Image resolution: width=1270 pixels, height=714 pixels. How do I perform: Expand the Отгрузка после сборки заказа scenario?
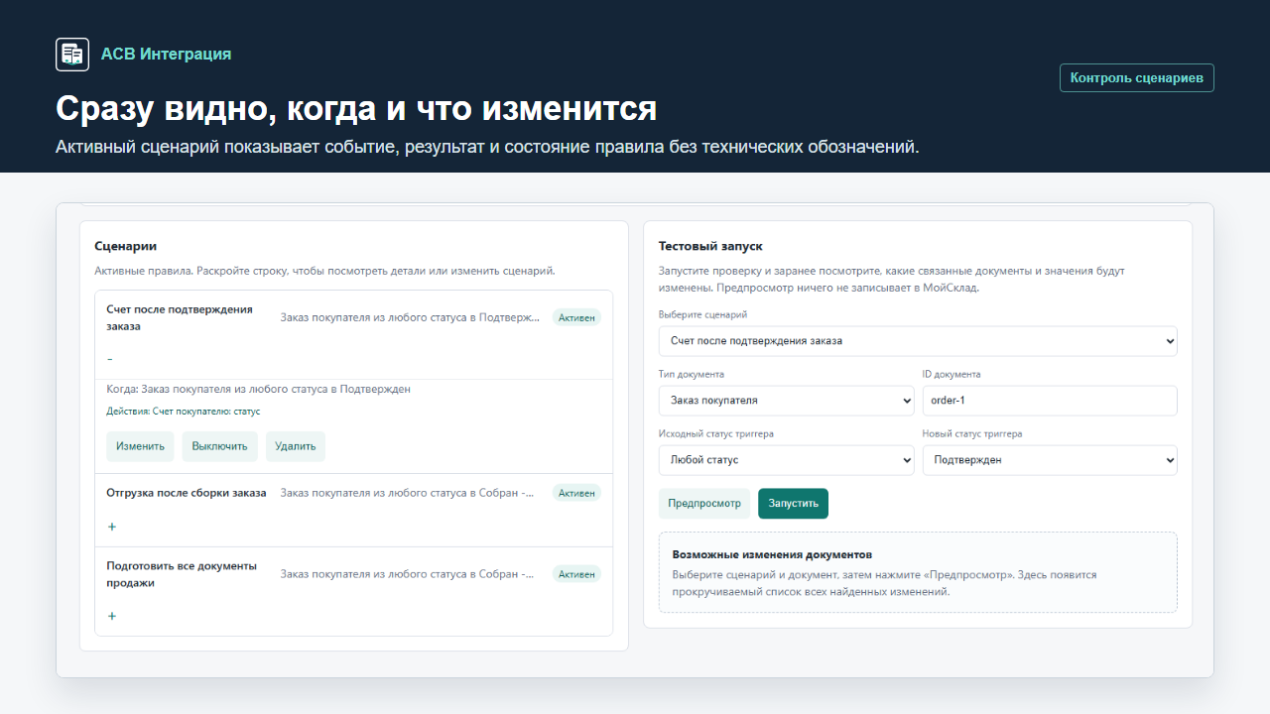point(111,527)
